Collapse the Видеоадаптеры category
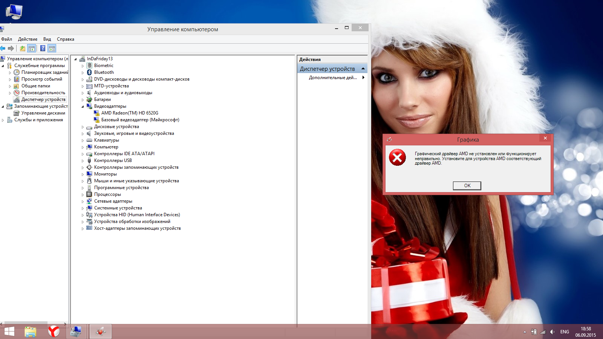 click(83, 107)
